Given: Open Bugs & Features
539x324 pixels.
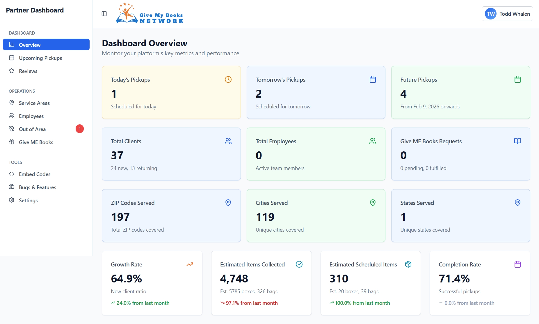Looking at the screenshot, I should (x=38, y=187).
